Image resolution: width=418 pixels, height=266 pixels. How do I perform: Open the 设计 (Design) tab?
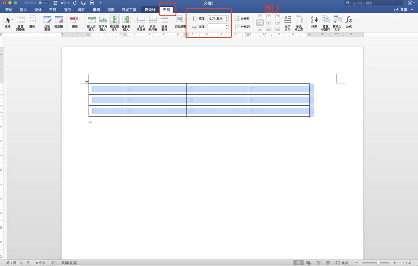tap(38, 10)
